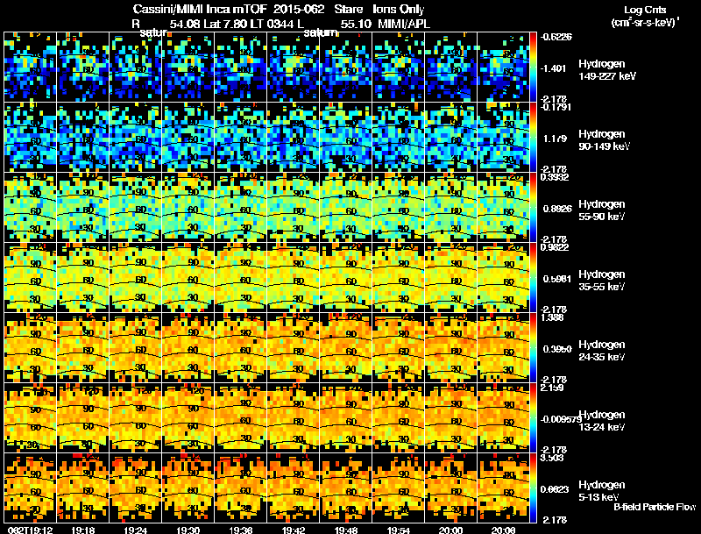Click the '19:24' time axis label
The height and width of the screenshot is (534, 701).
[136, 530]
